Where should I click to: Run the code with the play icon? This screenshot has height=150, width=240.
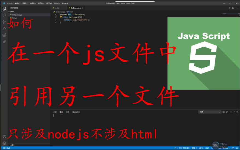click(x=229, y=8)
